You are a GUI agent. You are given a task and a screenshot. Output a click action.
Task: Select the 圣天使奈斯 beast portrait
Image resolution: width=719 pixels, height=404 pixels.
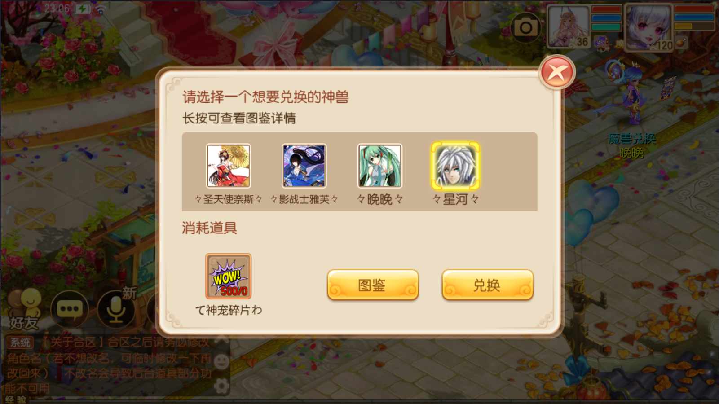(228, 166)
